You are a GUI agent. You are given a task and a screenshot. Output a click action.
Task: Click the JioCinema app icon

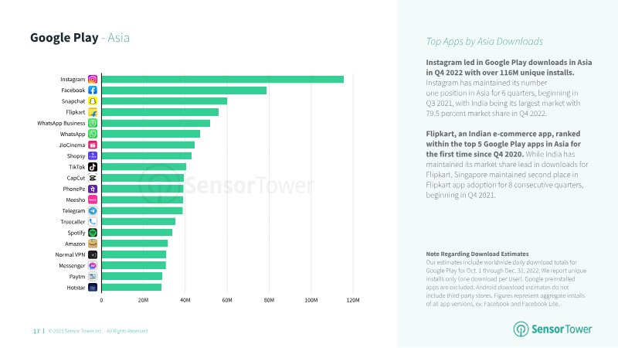[93, 145]
